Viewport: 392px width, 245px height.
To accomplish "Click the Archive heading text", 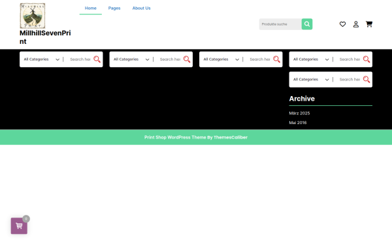I will [x=302, y=99].
